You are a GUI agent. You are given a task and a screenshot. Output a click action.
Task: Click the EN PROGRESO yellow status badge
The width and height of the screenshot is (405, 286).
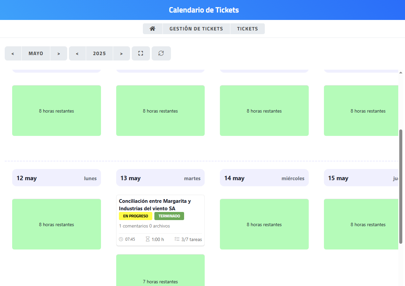(x=135, y=216)
